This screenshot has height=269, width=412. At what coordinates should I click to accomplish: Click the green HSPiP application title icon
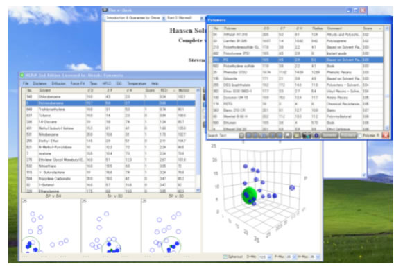(x=22, y=75)
